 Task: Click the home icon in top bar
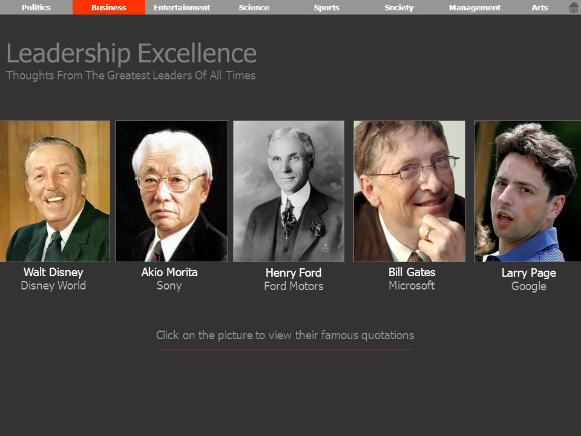574,7
